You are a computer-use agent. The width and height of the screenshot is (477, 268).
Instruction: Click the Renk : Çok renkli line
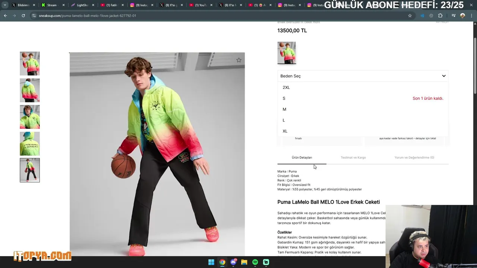click(289, 181)
